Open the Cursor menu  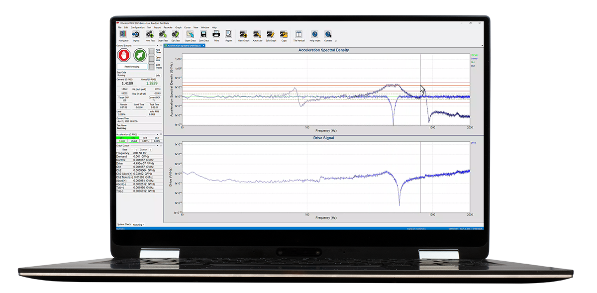pos(187,27)
